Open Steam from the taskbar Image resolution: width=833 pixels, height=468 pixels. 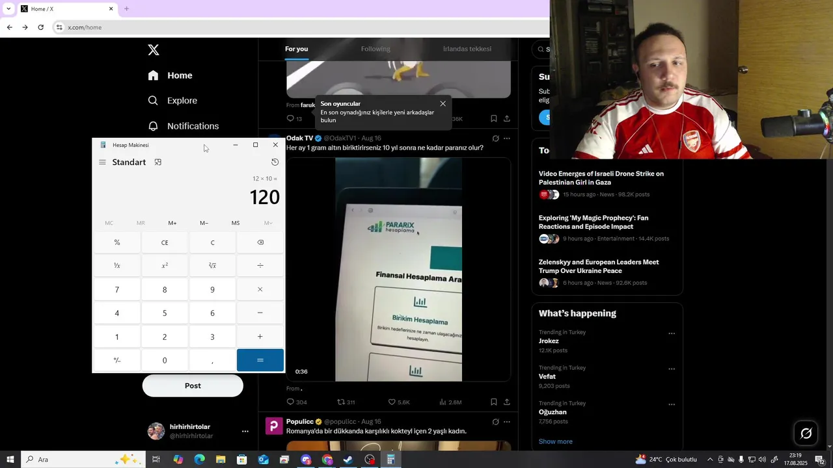(348, 460)
